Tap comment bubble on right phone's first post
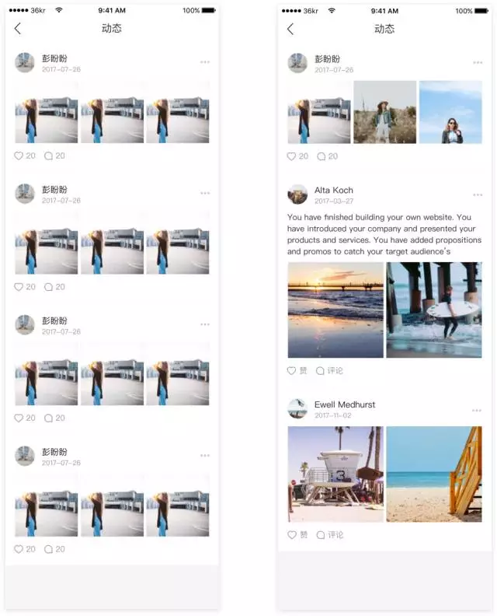Image resolution: width=497 pixels, height=616 pixels. (321, 156)
